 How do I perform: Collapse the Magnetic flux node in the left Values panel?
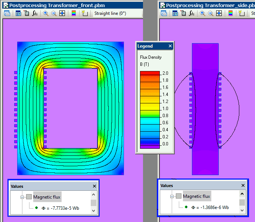[22, 197]
